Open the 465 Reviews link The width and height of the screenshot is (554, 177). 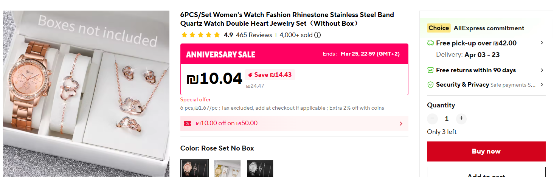click(254, 35)
